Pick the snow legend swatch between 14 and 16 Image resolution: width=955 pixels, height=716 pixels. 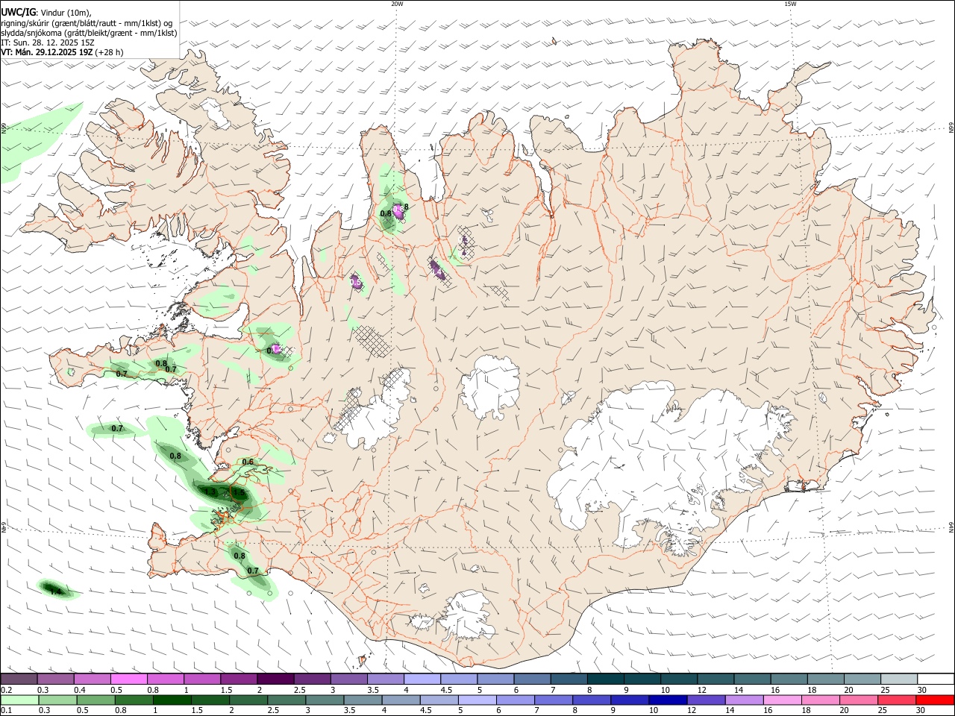[752, 679]
